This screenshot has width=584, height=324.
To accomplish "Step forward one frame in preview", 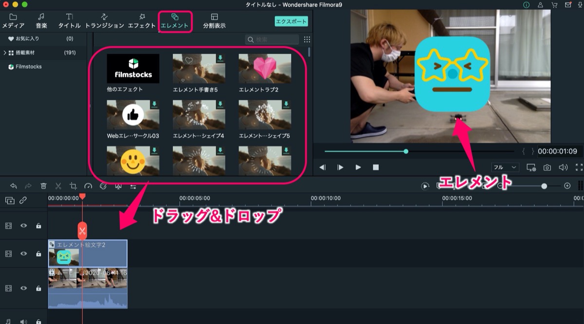I will (340, 167).
